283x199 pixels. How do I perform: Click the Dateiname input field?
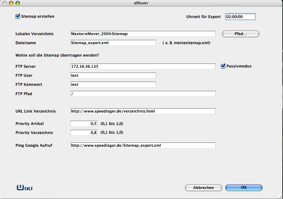point(113,43)
